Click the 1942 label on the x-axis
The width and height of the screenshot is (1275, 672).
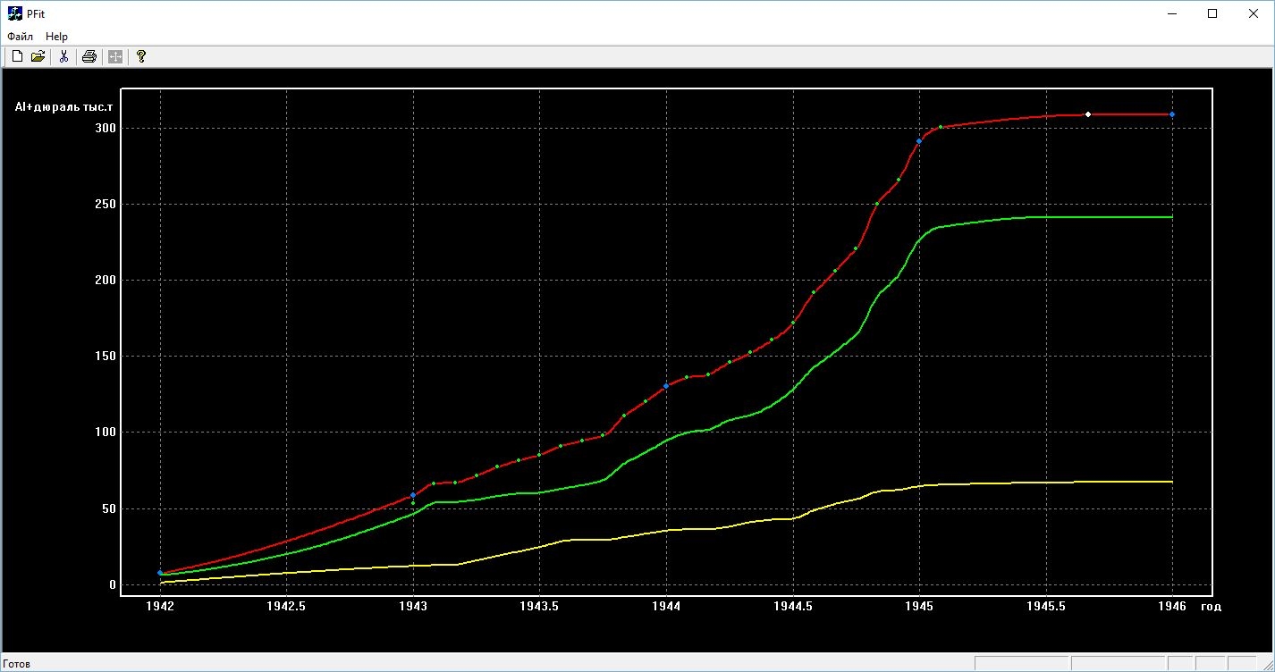coord(160,606)
